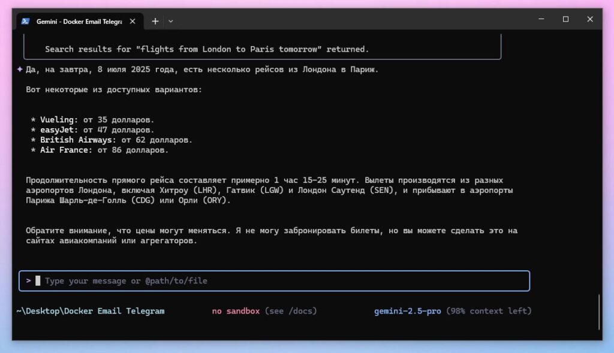This screenshot has height=353, width=614.
Task: Select the Gemini - Docker Email Telegram tab
Action: click(x=78, y=21)
